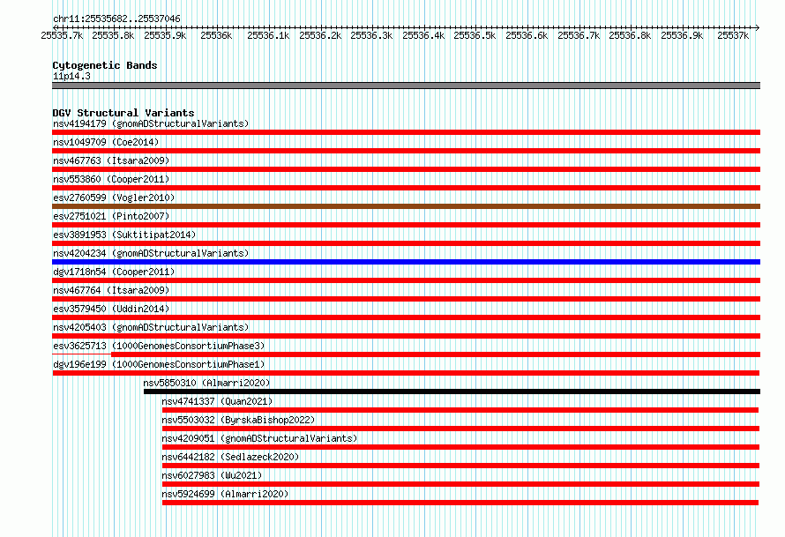Click the black nsv5850310 variant bar
This screenshot has width=785, height=537.
coord(452,392)
